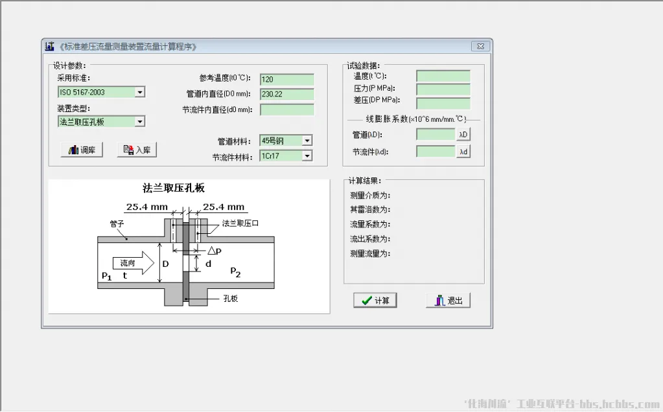The image size is (663, 412).
Task: Click the 压力(P MPa) input field
Action: (x=443, y=89)
